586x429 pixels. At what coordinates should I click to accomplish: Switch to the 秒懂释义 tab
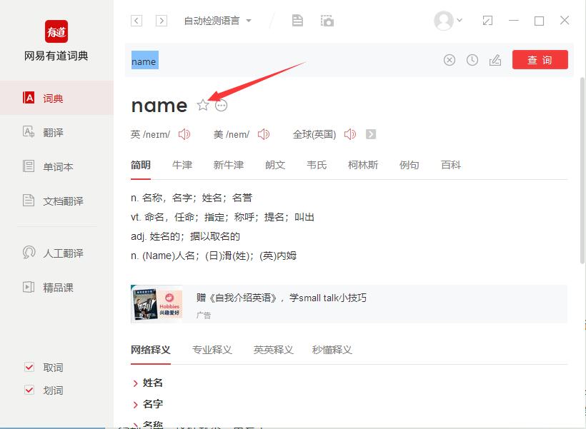[332, 350]
